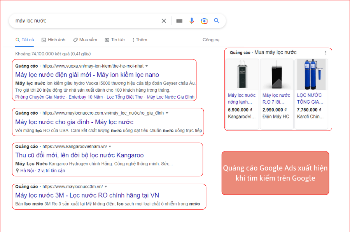Click the Máy Lọc Nước Gia Đình sitelink
The width and height of the screenshot is (350, 233).
pyautogui.click(x=171, y=97)
